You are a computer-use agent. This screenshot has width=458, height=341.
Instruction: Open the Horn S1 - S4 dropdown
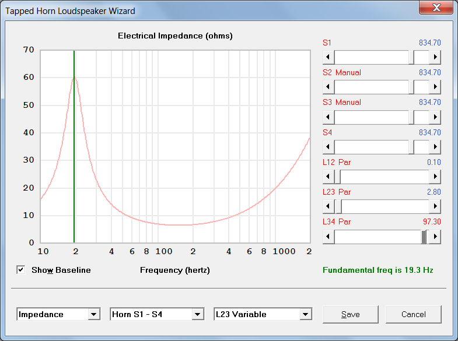coord(197,314)
